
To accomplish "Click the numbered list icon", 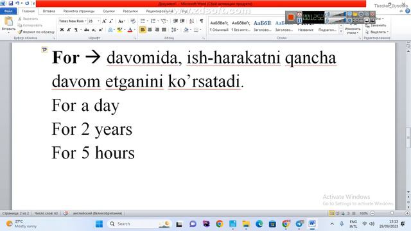I will pos(153,21).
